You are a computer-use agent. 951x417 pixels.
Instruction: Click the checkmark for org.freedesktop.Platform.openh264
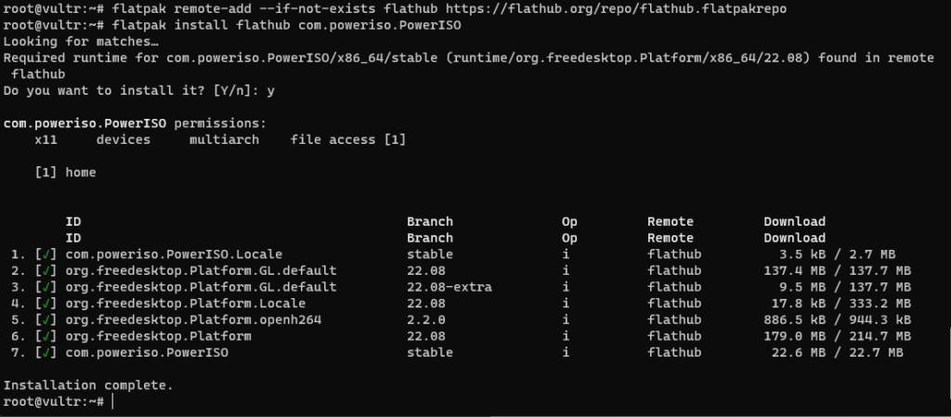pos(46,320)
